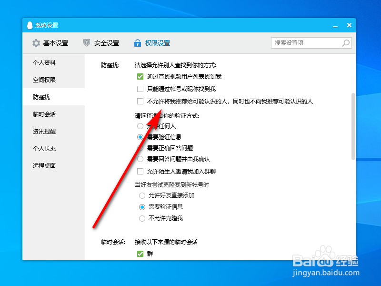Screen dimensions: 381x286
Task: Click 当好友尝试克隆我到新帐号时 text
Action: pyautogui.click(x=172, y=185)
